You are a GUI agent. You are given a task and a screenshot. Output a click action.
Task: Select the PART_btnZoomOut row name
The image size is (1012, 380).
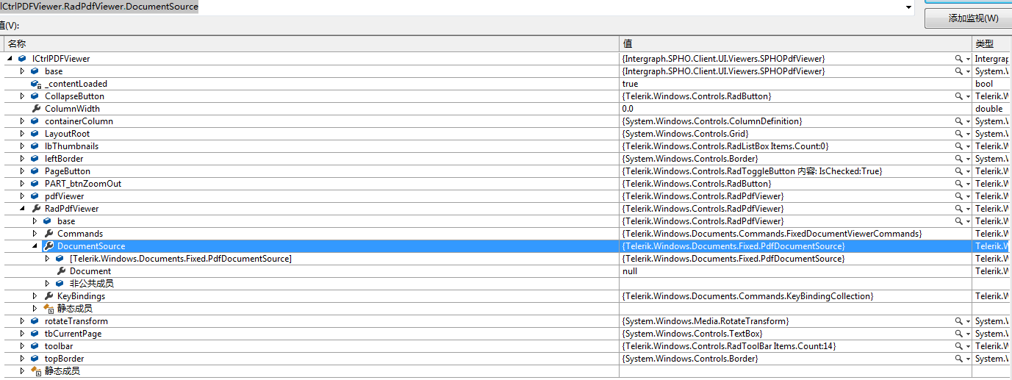[x=83, y=184]
